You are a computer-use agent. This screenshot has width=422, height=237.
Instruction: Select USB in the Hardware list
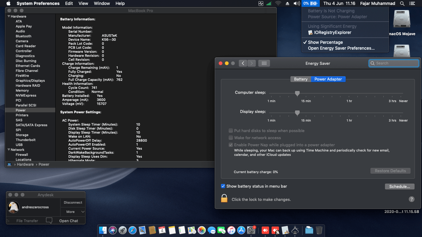tap(19, 145)
